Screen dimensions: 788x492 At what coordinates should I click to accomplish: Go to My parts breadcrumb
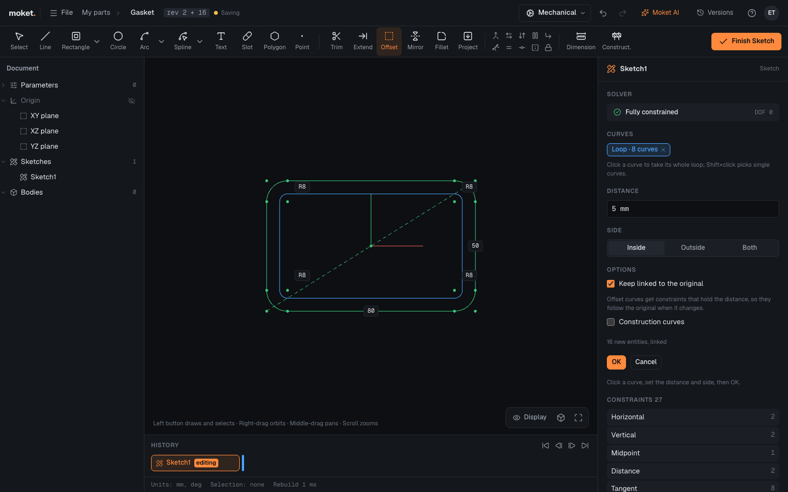[96, 13]
